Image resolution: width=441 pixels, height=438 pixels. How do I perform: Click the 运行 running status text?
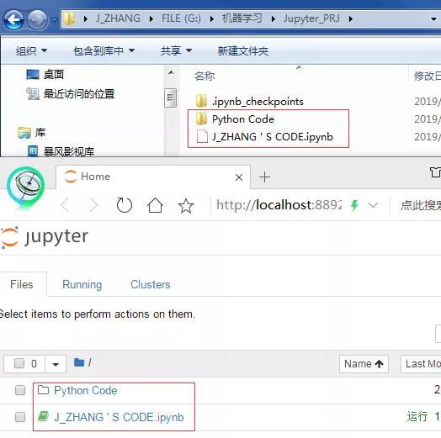coord(417,416)
